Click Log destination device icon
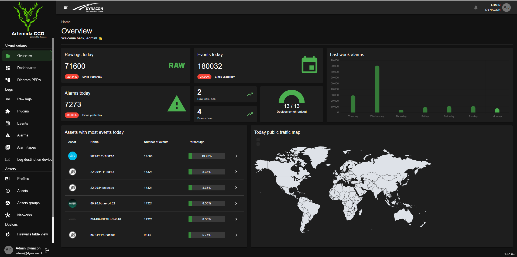Screen dimensions: 517x257 tap(8, 159)
